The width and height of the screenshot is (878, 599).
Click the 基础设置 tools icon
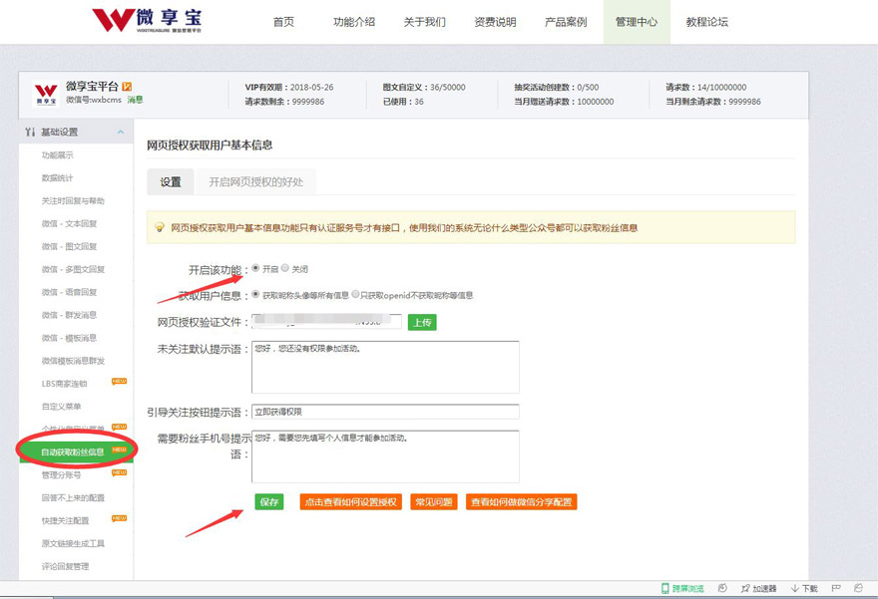click(x=30, y=132)
